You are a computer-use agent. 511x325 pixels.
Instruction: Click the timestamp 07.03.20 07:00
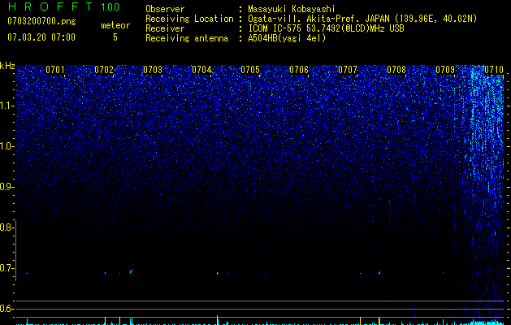pyautogui.click(x=41, y=37)
